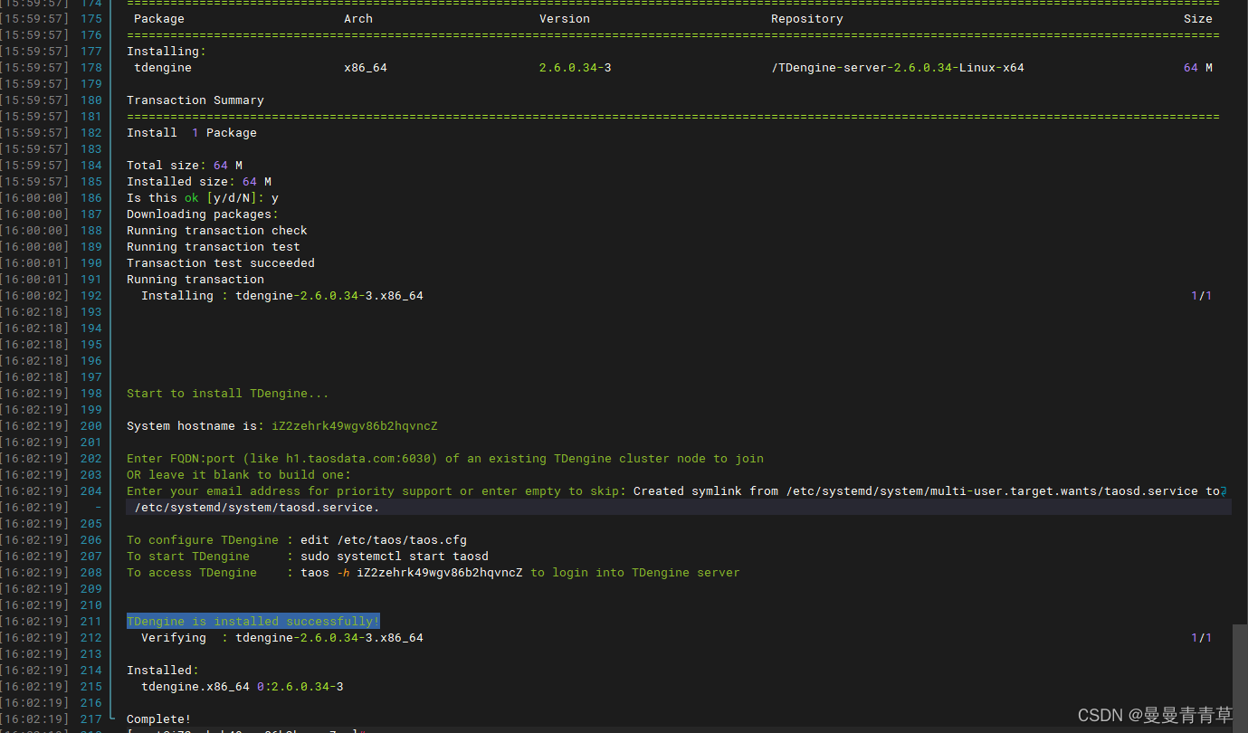Click the "Installing : tdengine-2.6.0.34-3.x86_64" line
Screen dimensions: 1248x733
[x=282, y=296]
